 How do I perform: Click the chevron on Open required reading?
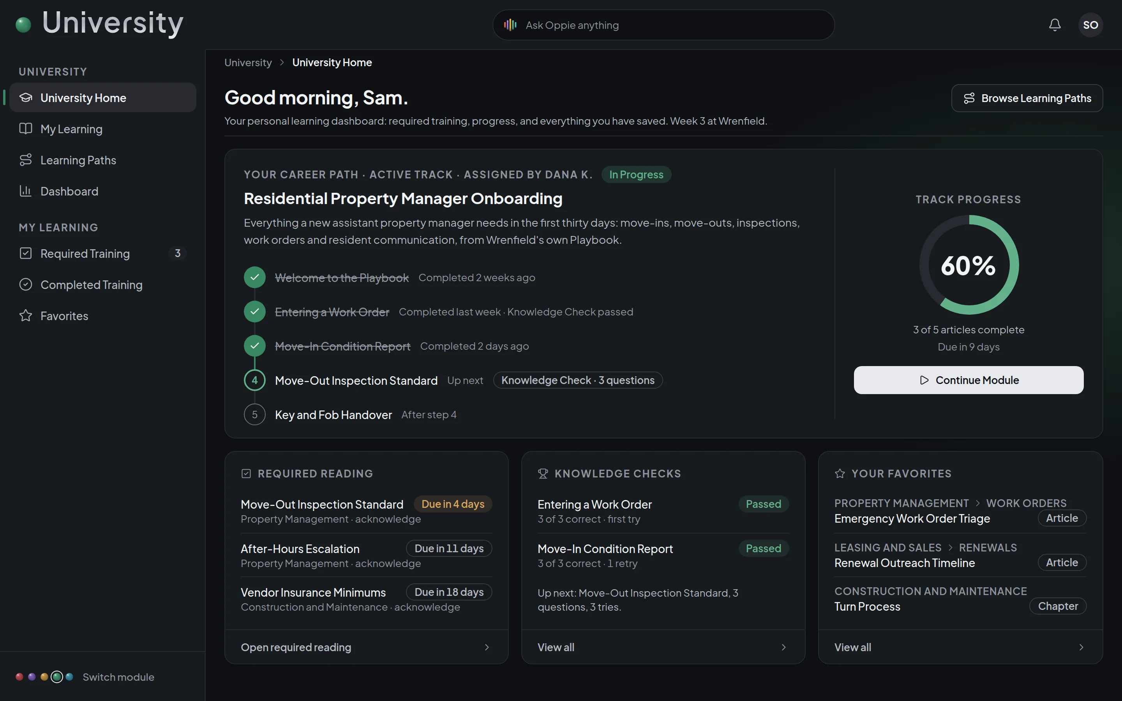coord(487,647)
